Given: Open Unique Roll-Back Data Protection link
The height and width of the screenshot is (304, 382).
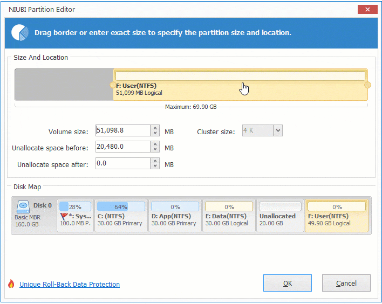Looking at the screenshot, I should (x=70, y=285).
